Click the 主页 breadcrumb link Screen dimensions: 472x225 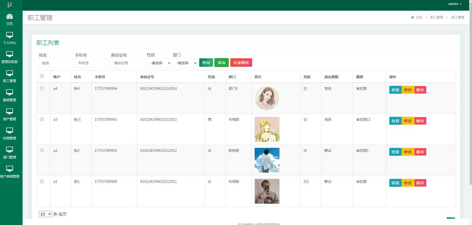419,17
